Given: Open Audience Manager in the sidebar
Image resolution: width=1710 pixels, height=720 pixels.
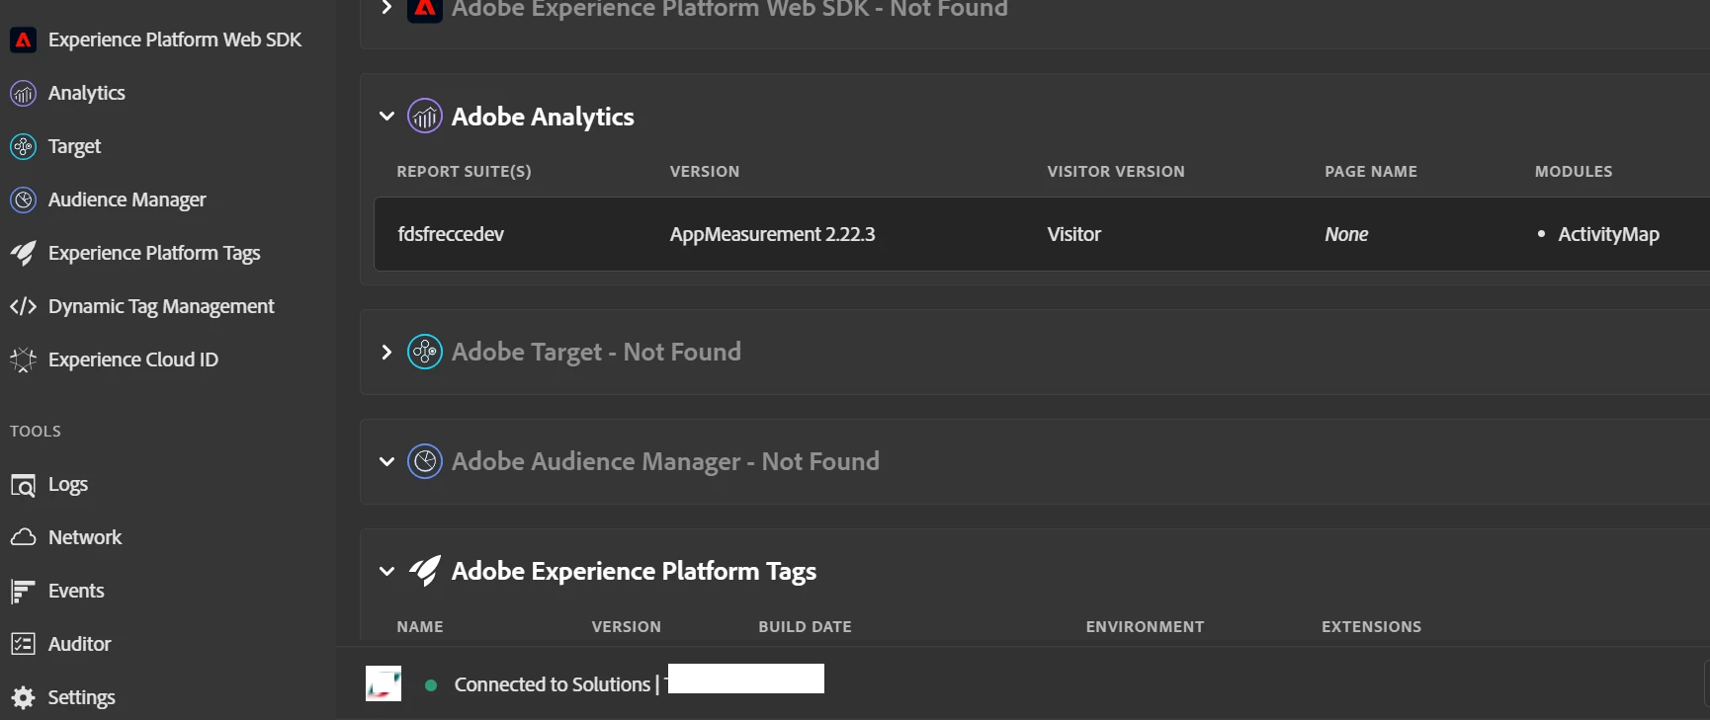Looking at the screenshot, I should click(128, 200).
